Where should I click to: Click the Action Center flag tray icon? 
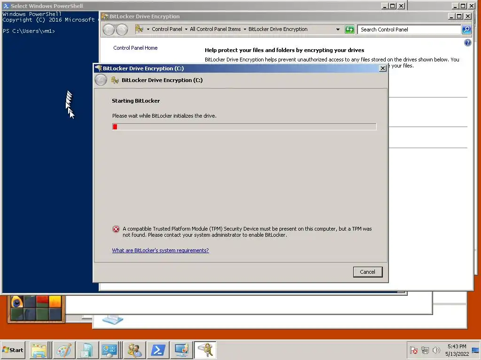click(x=413, y=350)
